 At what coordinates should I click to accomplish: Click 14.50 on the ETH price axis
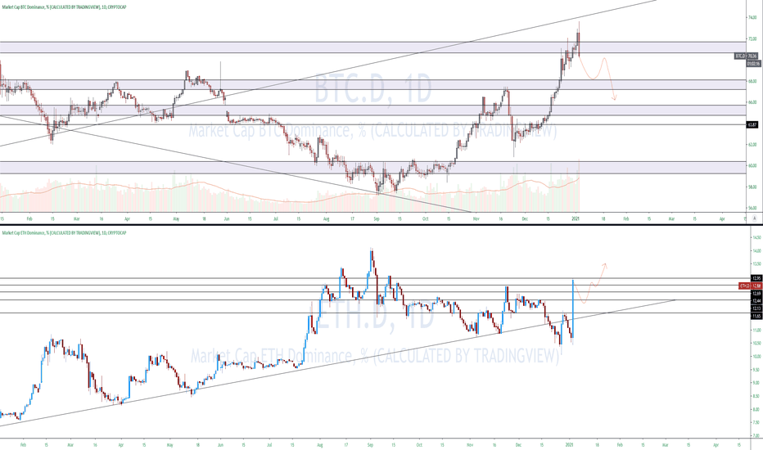pyautogui.click(x=756, y=237)
